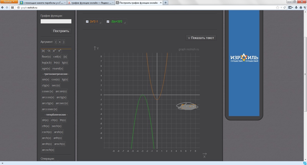Insert the arccosec(x) function

[49, 109]
